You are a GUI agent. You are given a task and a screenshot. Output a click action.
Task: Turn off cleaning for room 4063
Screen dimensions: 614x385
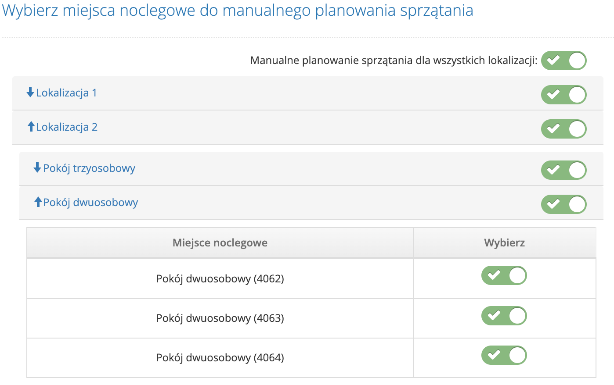[504, 315]
